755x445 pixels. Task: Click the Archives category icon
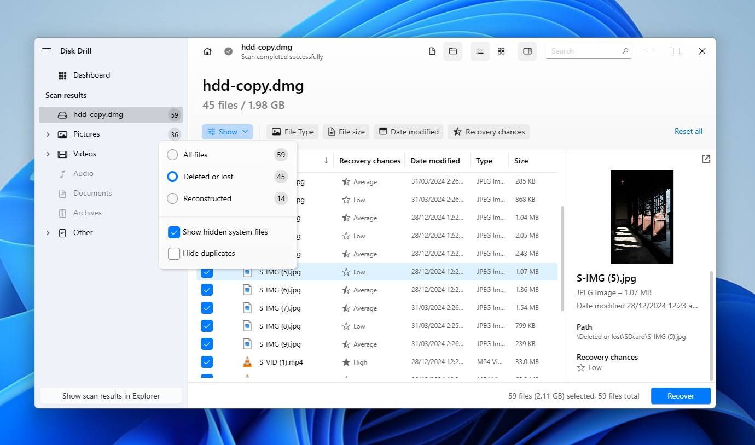pyautogui.click(x=62, y=213)
